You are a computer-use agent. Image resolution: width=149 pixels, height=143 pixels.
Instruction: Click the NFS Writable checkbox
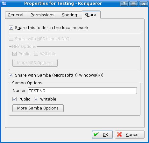pos(36,54)
